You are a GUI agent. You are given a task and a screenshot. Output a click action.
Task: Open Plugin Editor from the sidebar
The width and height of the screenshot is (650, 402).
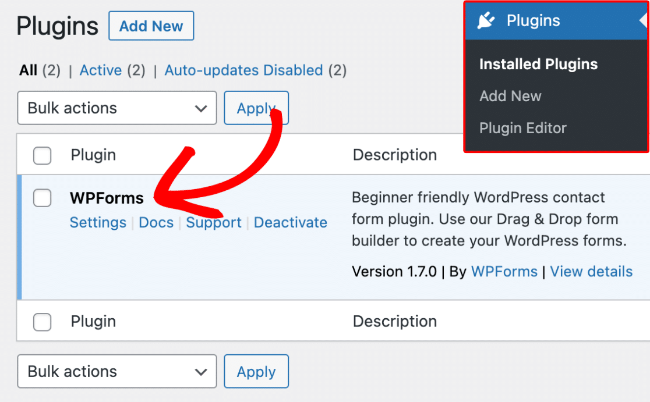[522, 129]
